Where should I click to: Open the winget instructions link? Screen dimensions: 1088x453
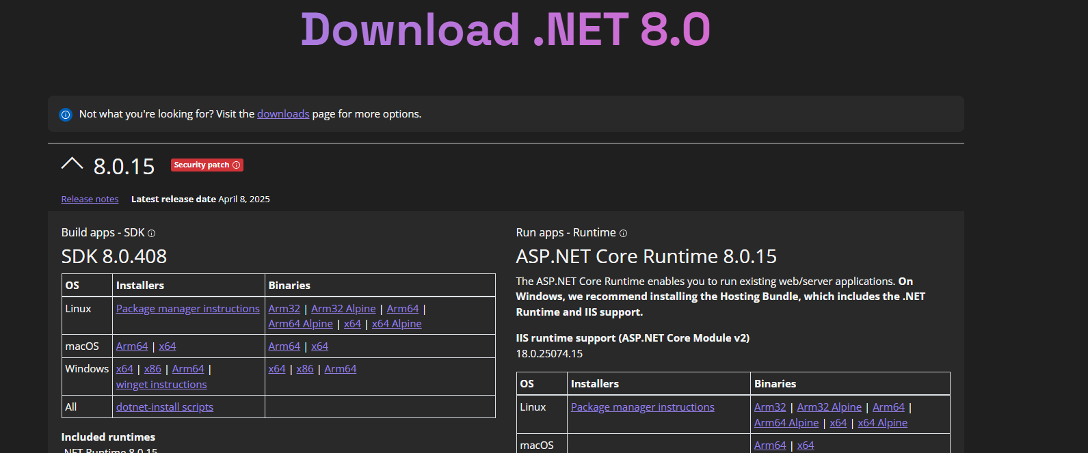pyautogui.click(x=161, y=385)
